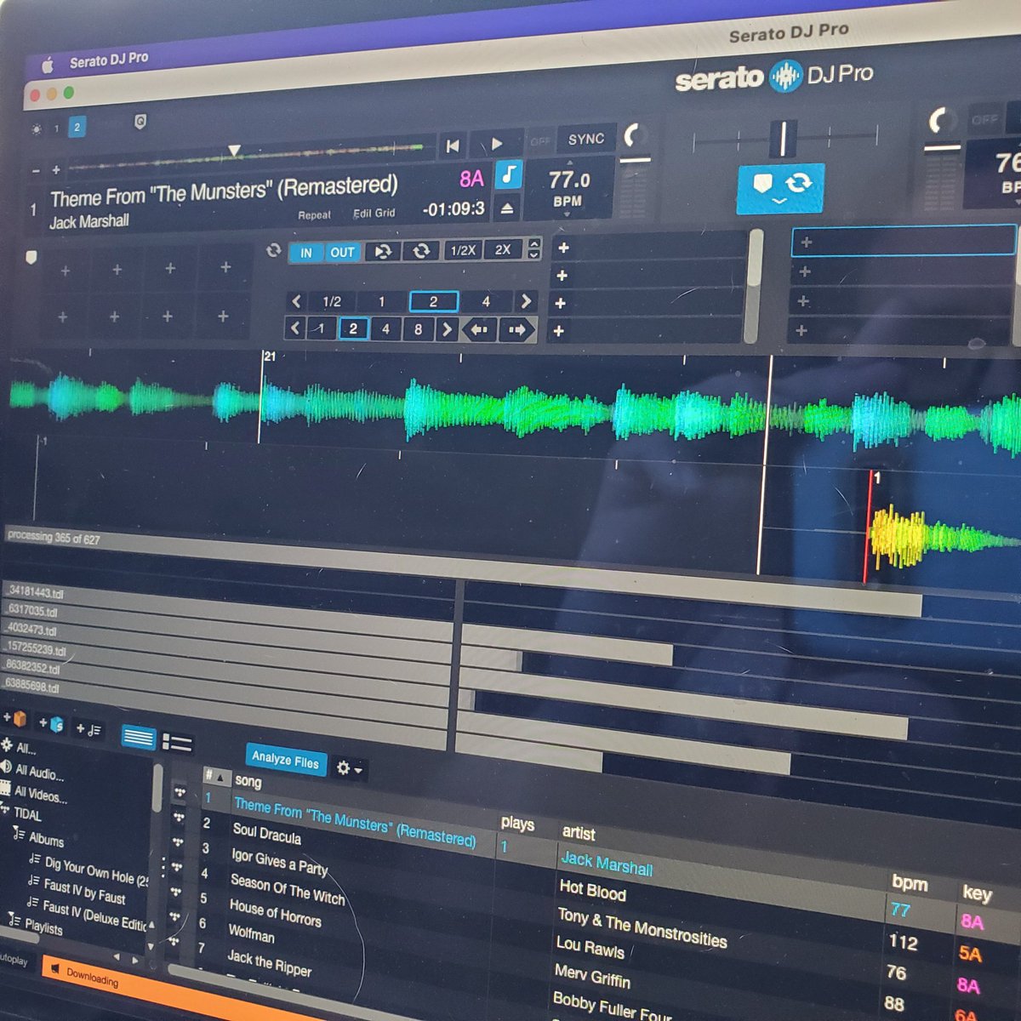The image size is (1021, 1021).
Task: Open the gear settings dropdown
Action: (x=349, y=768)
